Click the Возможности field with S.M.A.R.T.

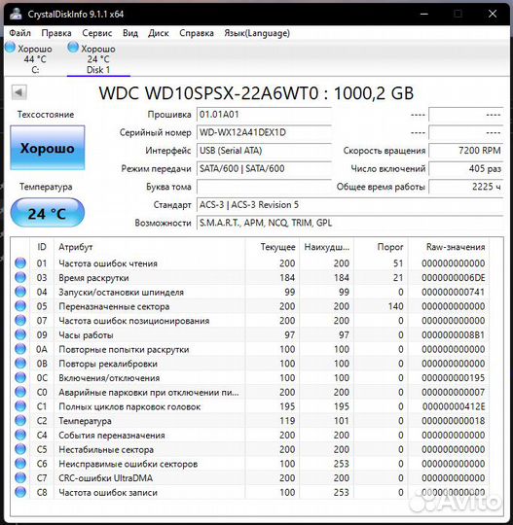[x=349, y=223]
